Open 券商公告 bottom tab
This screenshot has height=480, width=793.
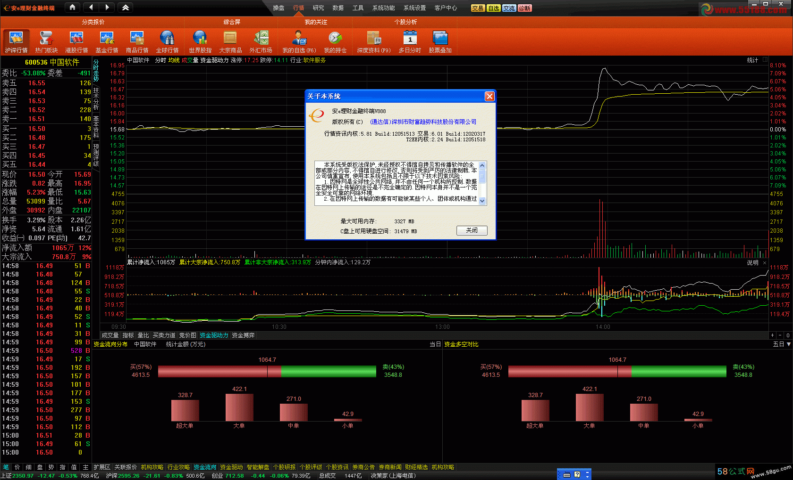coord(363,467)
